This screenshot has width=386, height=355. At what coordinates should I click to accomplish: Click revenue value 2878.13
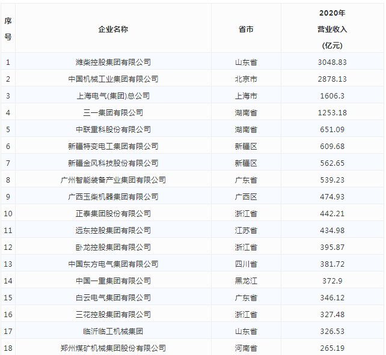tap(332, 79)
